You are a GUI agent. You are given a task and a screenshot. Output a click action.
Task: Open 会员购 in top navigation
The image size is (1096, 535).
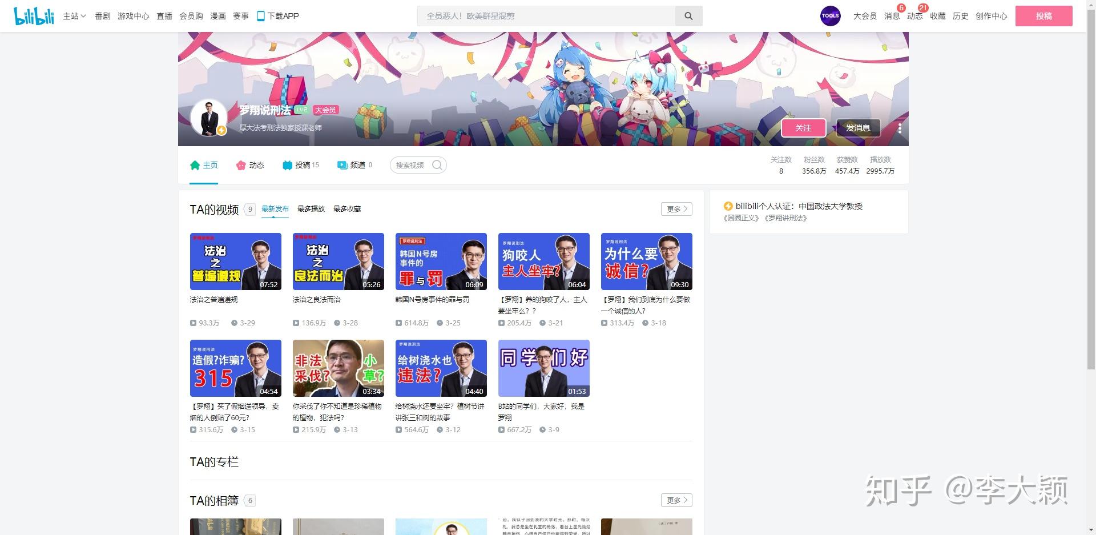pyautogui.click(x=191, y=16)
